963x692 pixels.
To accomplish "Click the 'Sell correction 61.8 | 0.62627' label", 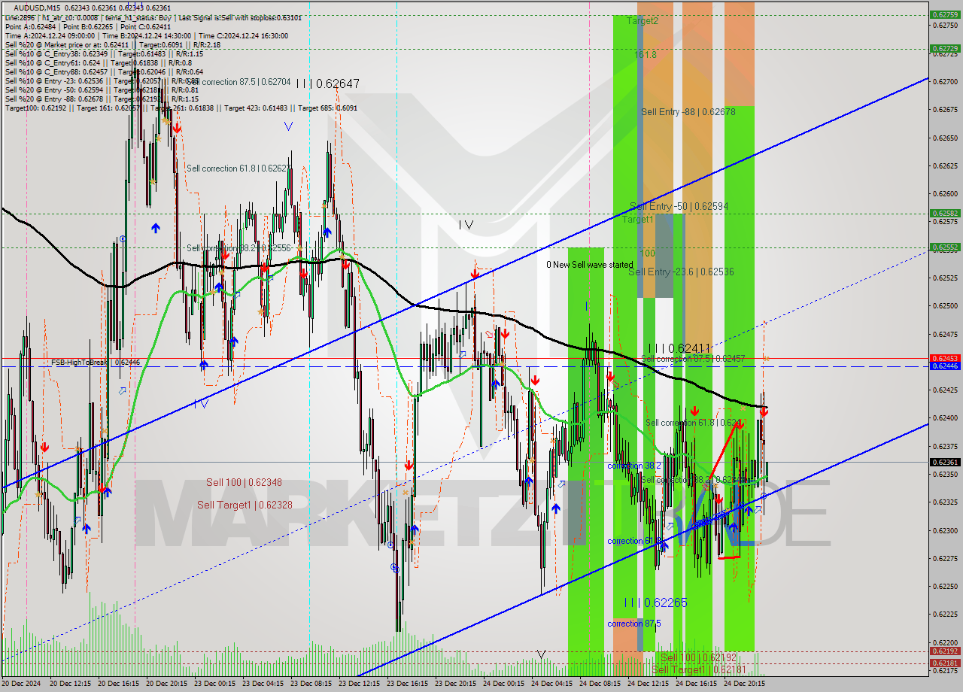I will [x=238, y=168].
